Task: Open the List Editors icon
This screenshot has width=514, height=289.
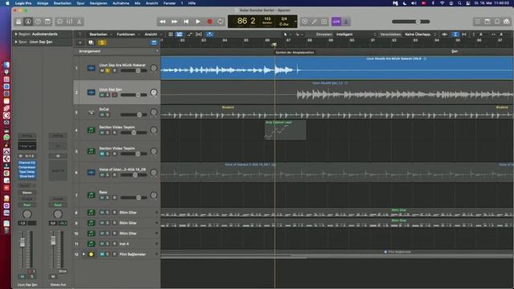Action: coord(478,22)
